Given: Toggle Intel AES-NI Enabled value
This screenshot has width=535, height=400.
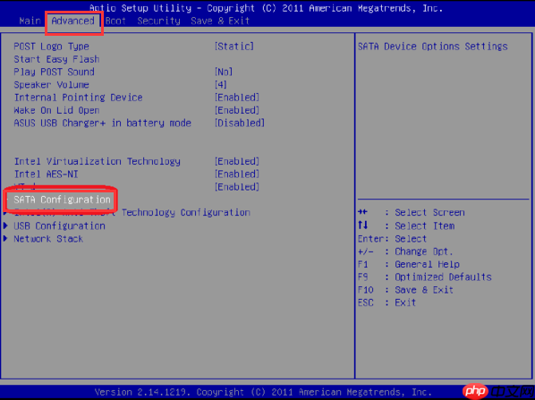Looking at the screenshot, I should click(x=237, y=174).
